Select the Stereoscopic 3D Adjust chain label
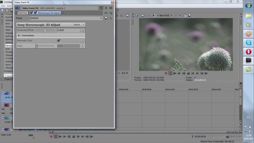Viewport: 254px width, 143px height. (x=49, y=13)
